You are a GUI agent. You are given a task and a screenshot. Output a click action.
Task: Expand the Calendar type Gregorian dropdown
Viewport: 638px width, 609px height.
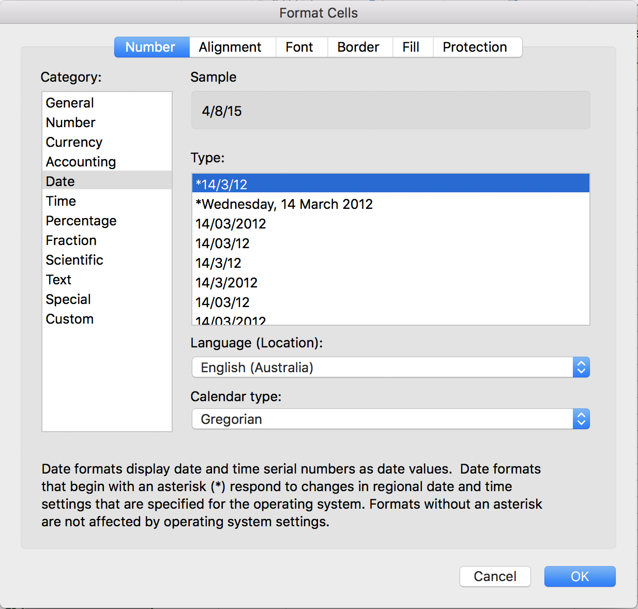pyautogui.click(x=390, y=419)
